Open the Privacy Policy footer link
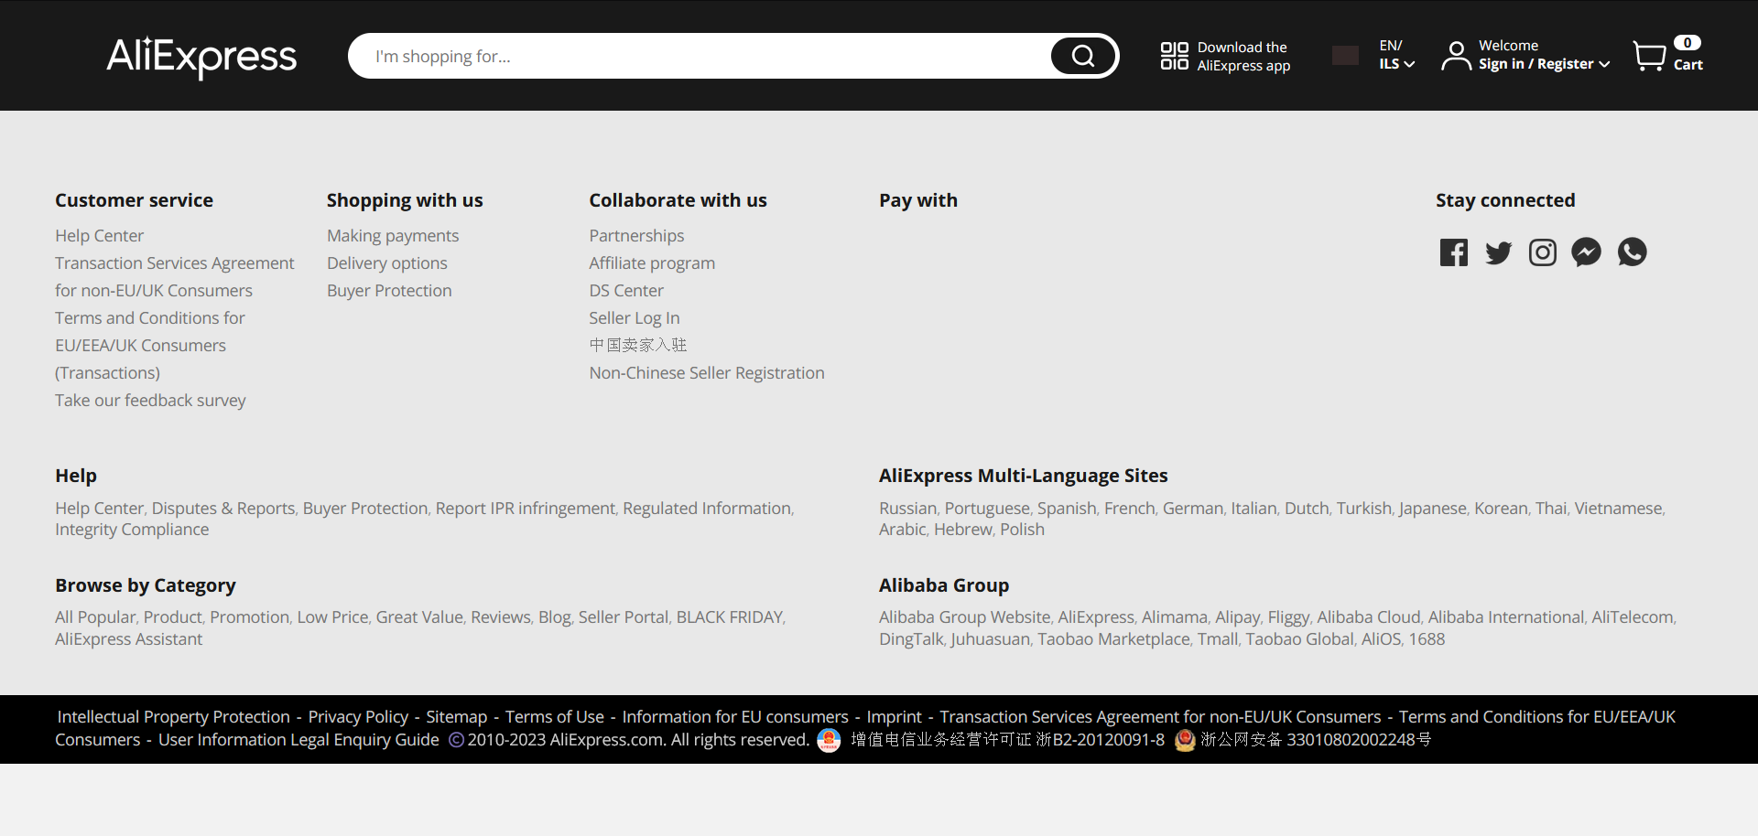This screenshot has height=836, width=1758. 358,717
